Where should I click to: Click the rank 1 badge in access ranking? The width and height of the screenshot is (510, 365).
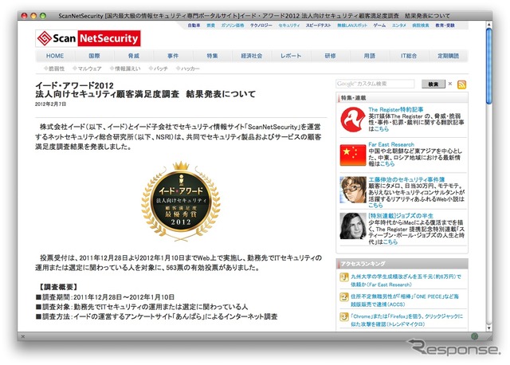(x=343, y=278)
